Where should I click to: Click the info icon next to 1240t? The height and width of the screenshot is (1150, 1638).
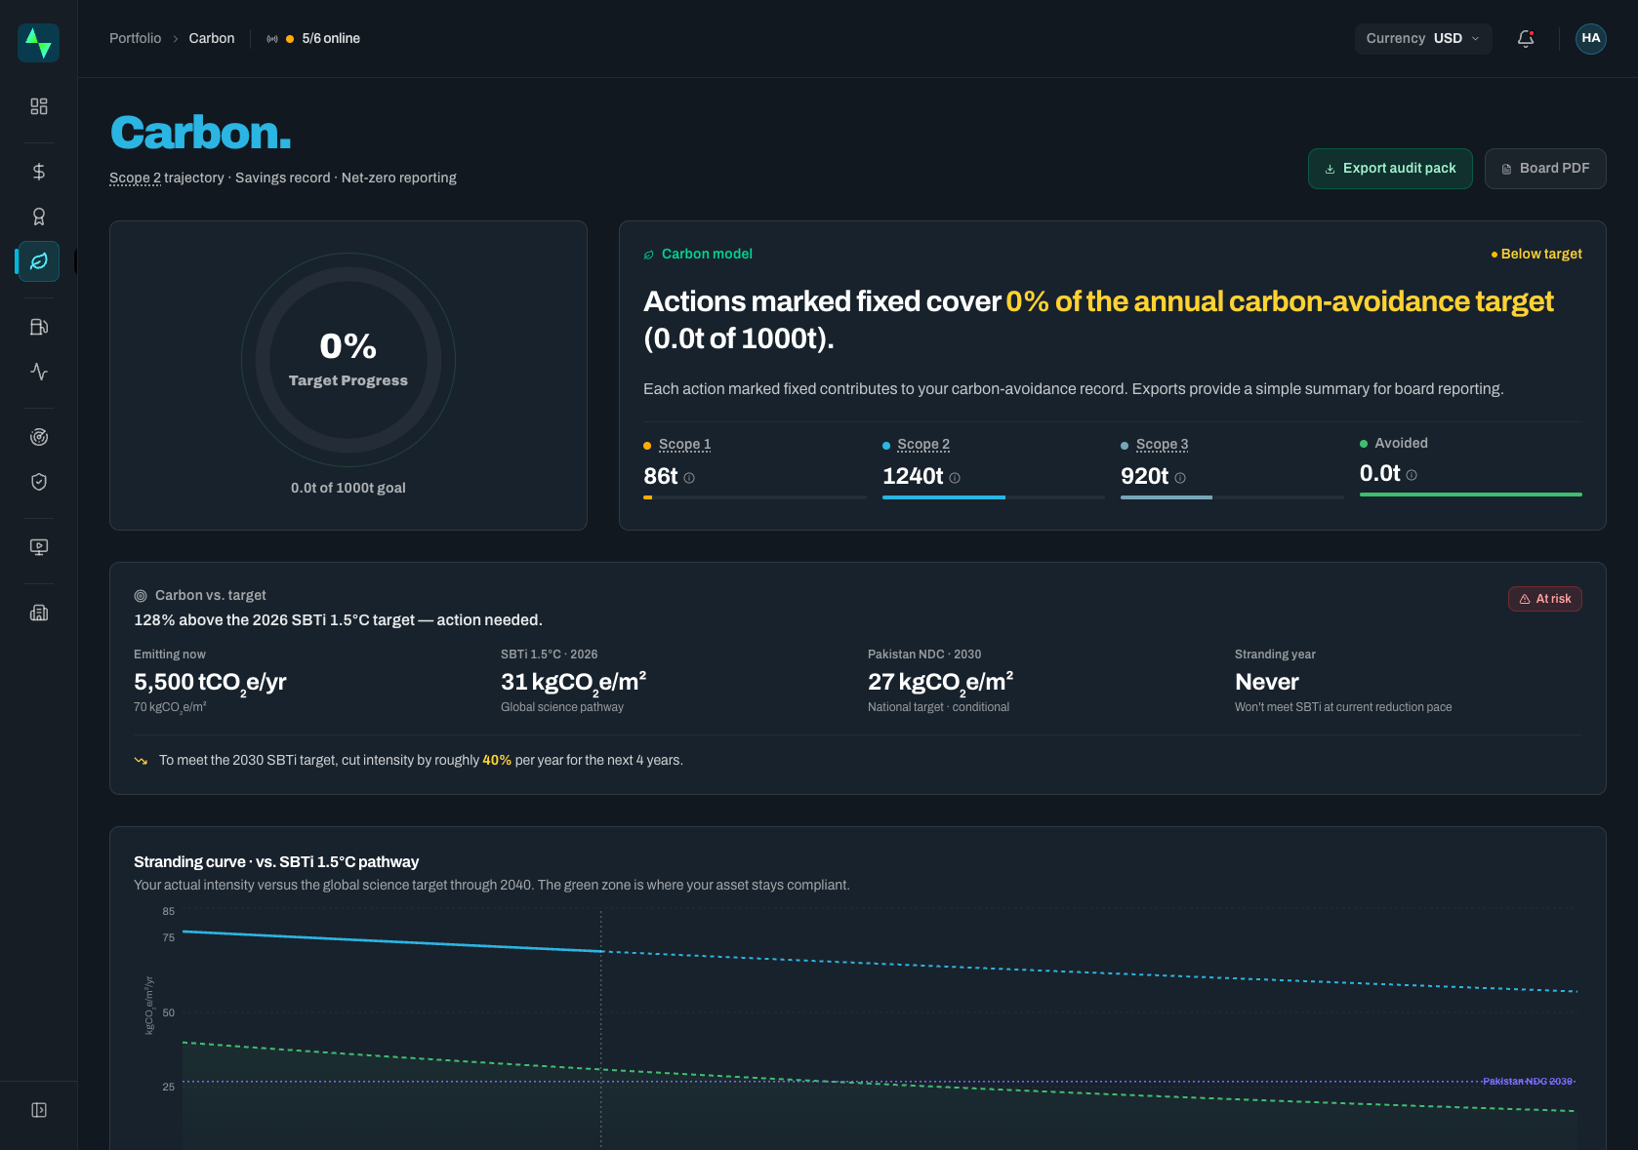click(955, 478)
